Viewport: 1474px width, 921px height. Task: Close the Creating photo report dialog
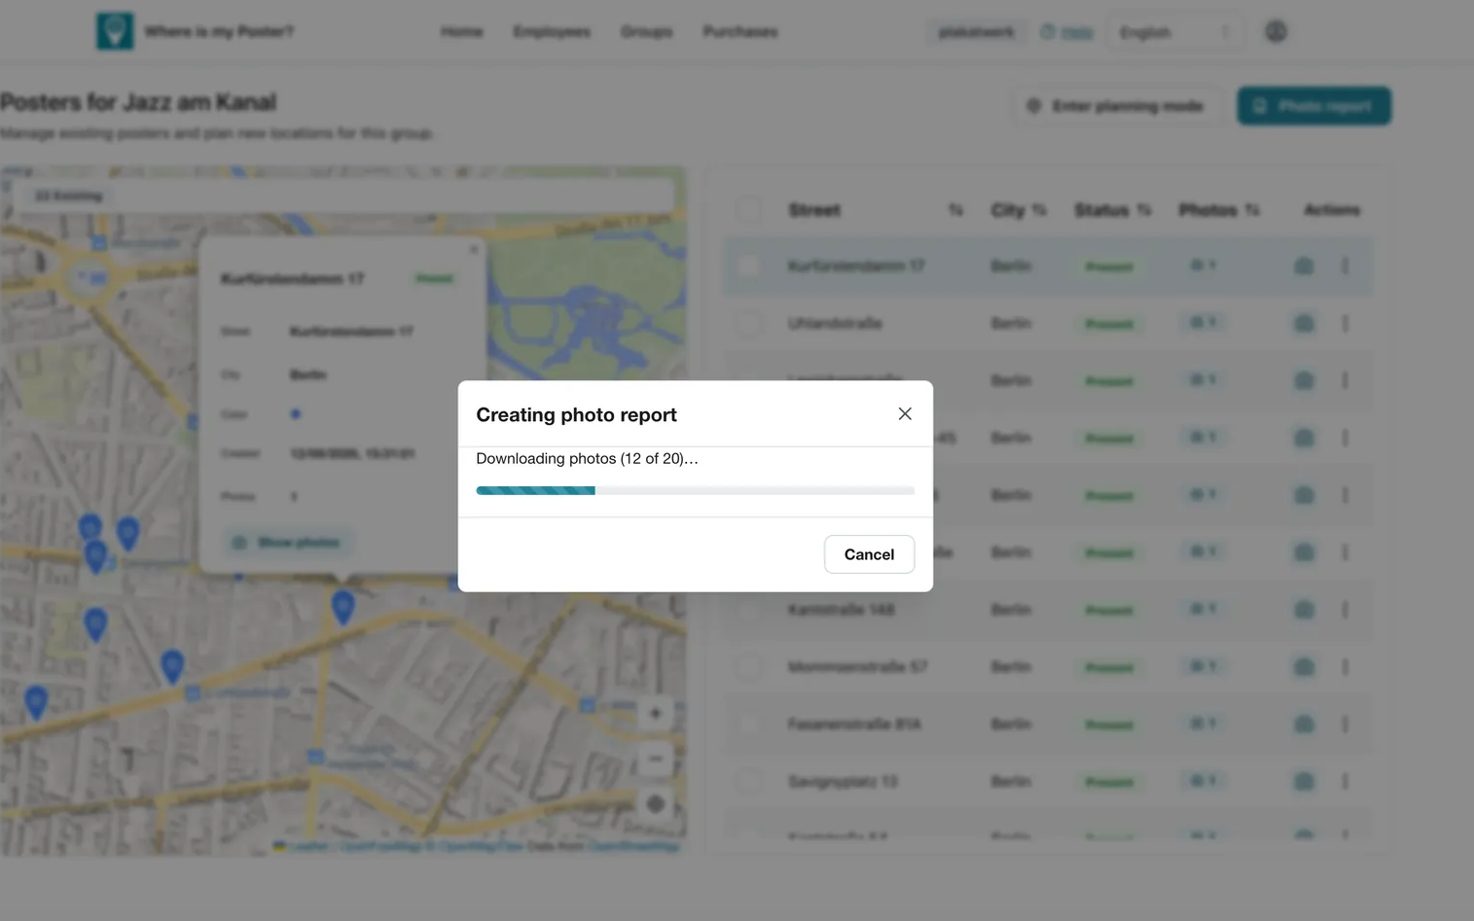click(x=905, y=414)
